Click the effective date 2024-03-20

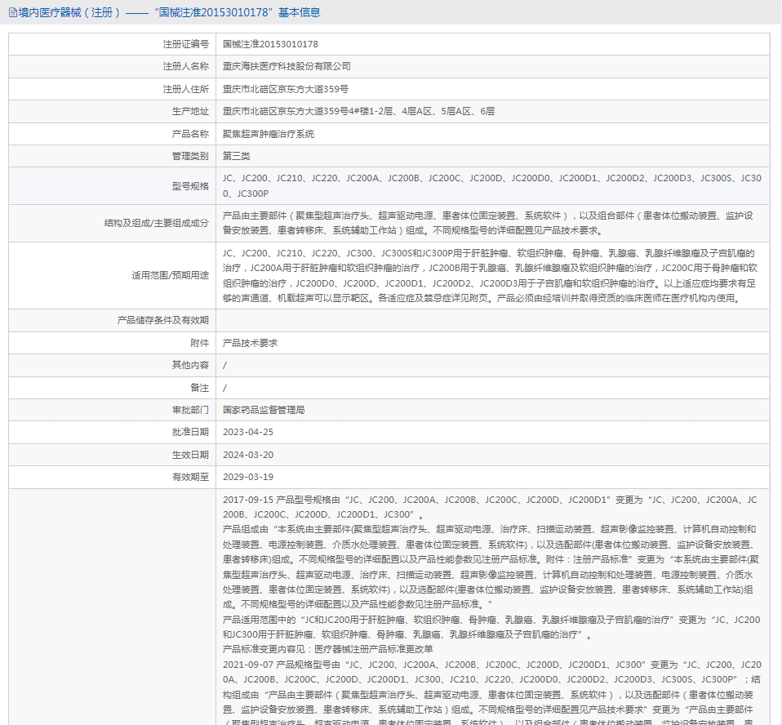pos(248,455)
